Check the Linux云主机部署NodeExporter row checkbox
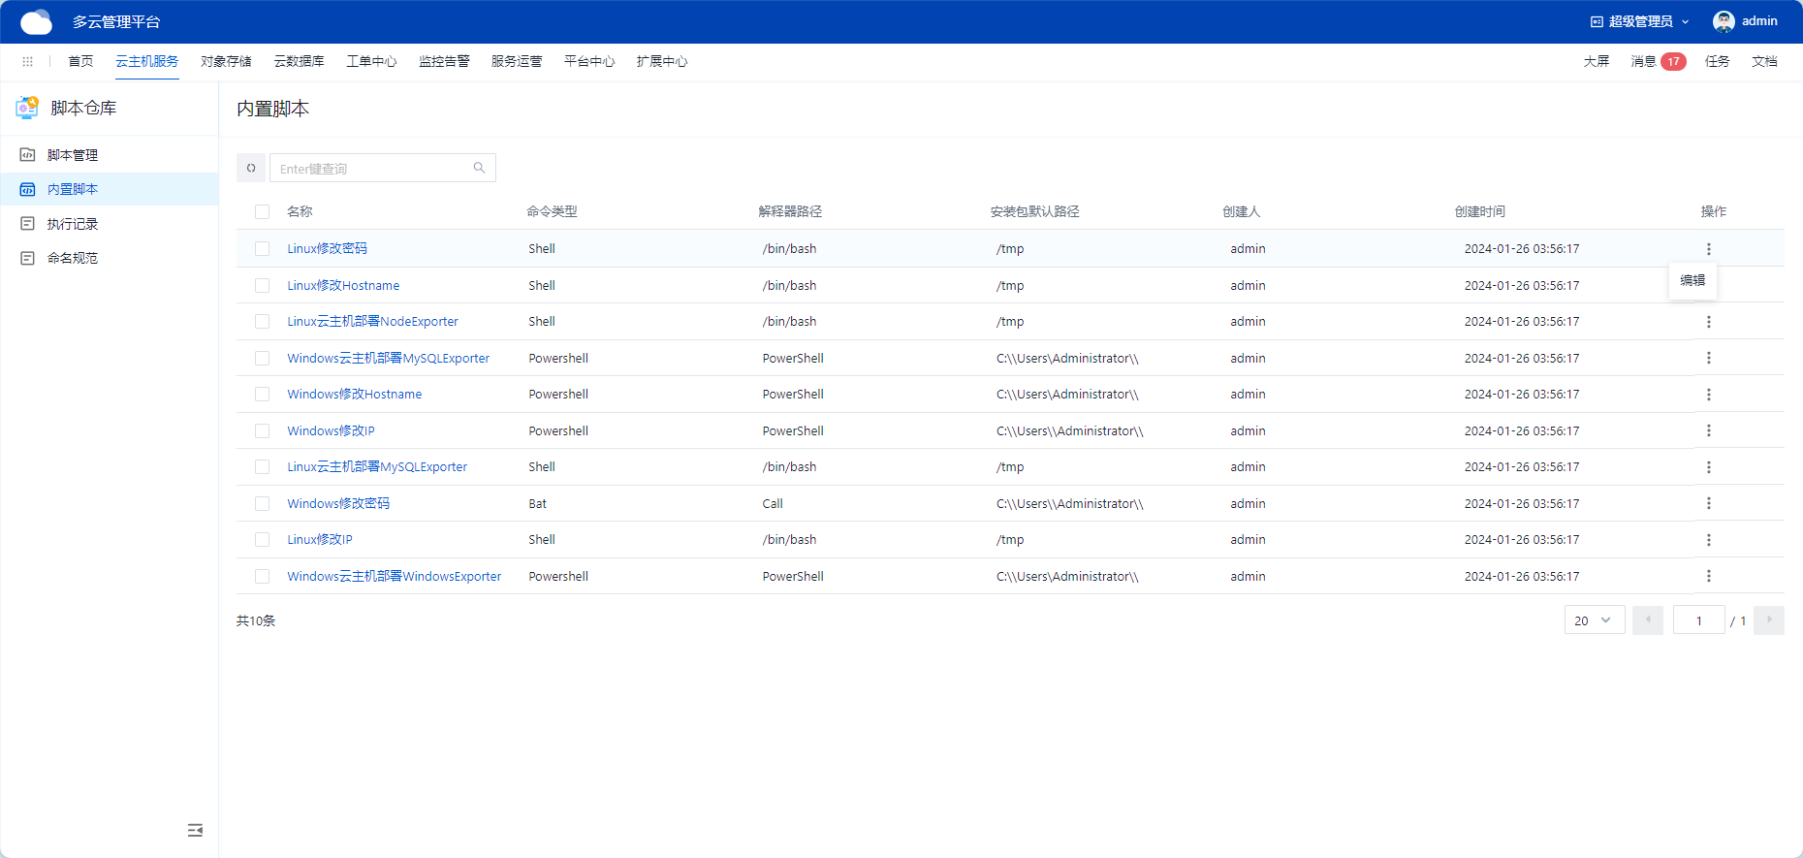 262,322
